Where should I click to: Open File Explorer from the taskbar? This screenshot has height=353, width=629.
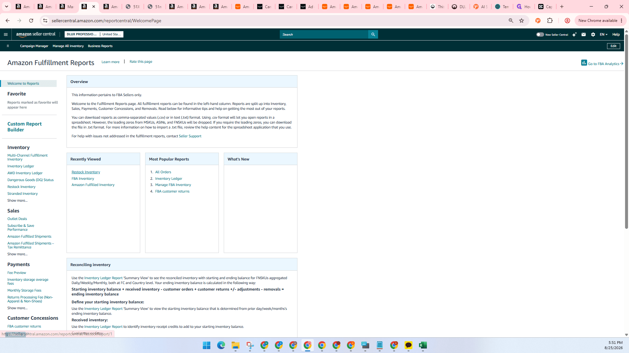236,345
